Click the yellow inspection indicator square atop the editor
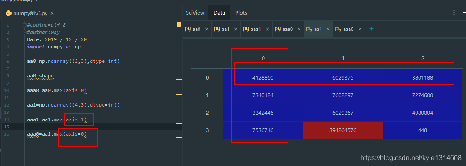466x166 pixels. click(179, 24)
